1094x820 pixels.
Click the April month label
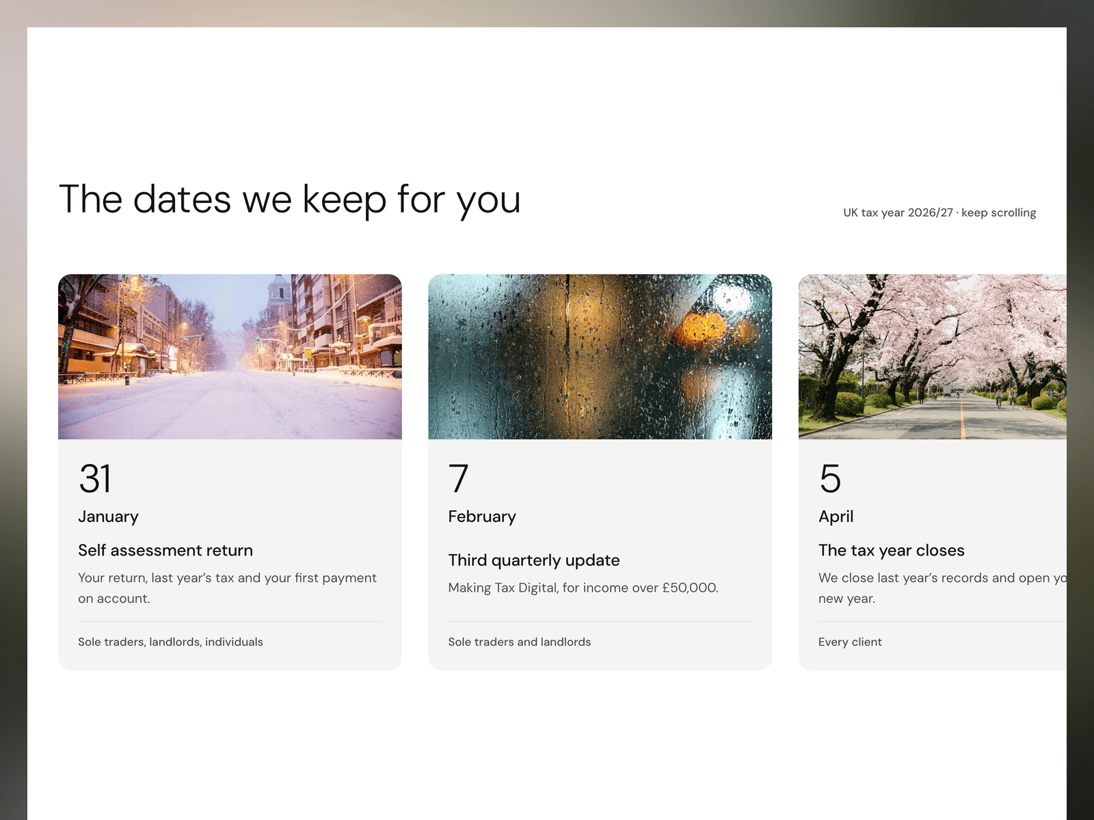(836, 517)
